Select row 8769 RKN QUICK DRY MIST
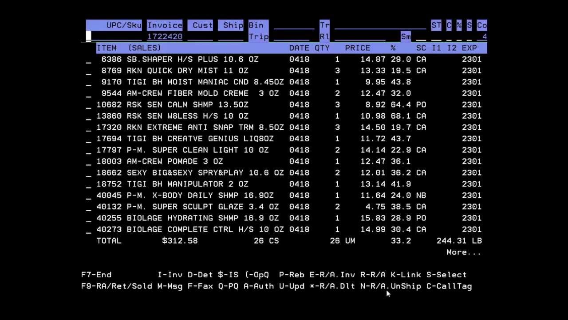 point(284,71)
